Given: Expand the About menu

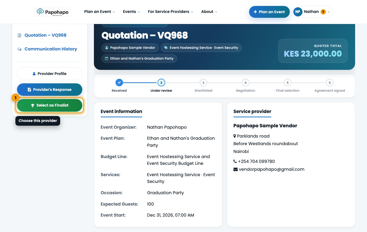Looking at the screenshot, I should click(209, 12).
